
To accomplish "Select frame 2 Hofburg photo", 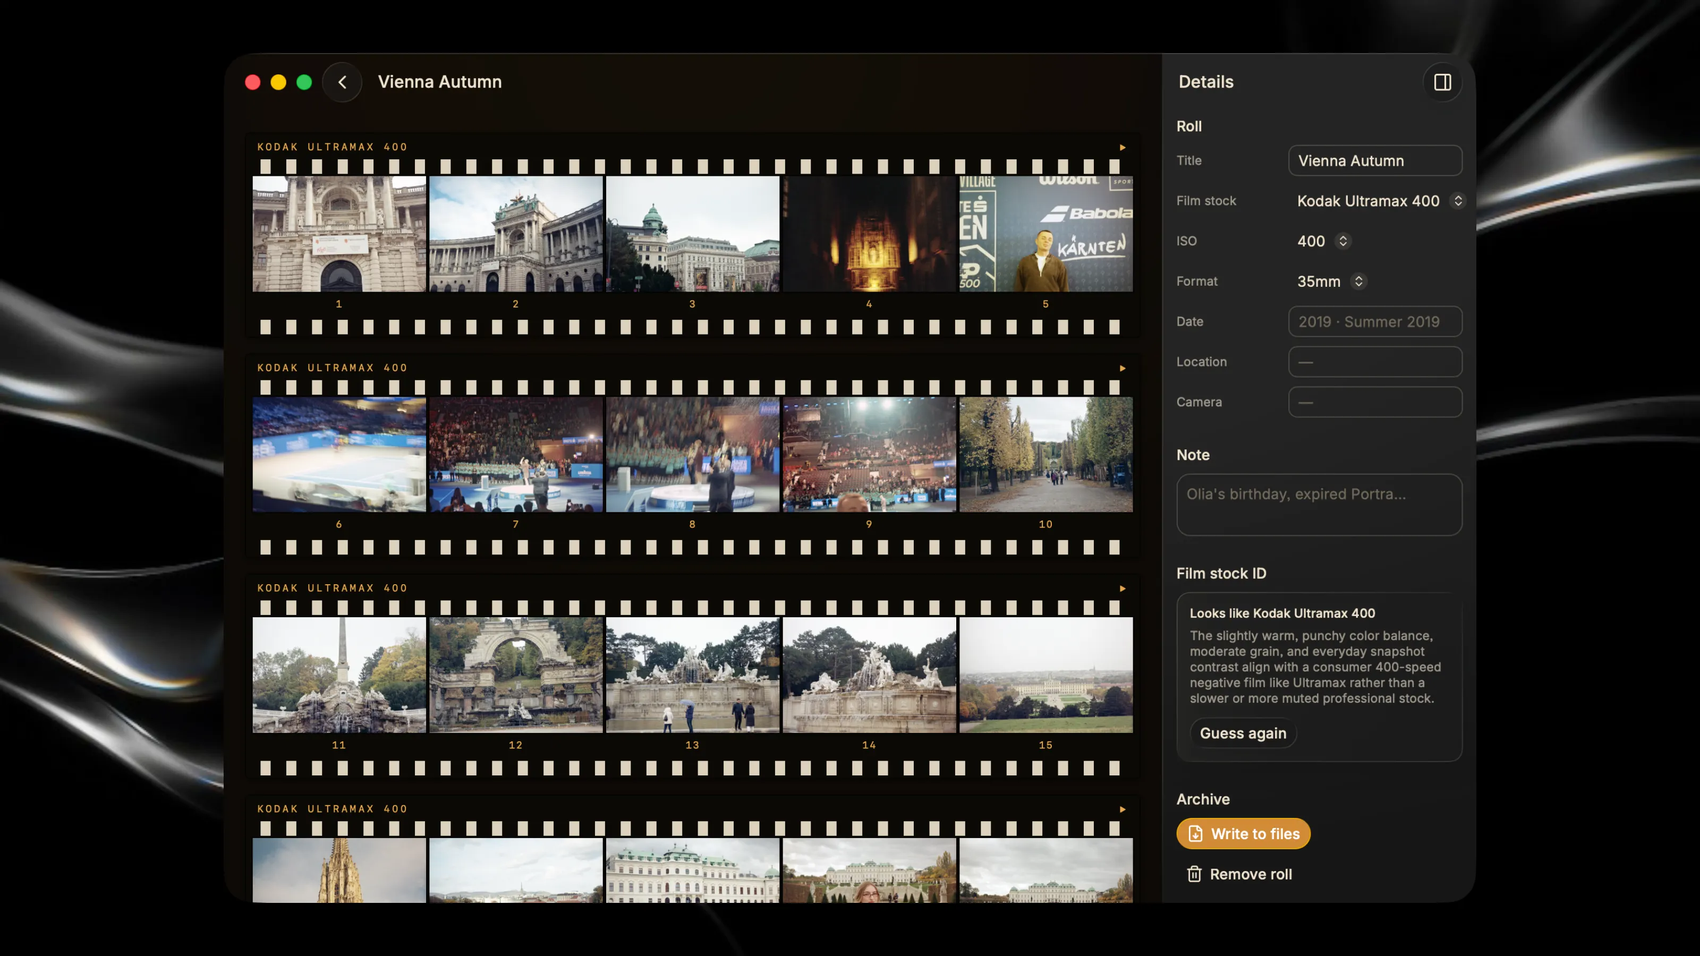I will [516, 234].
